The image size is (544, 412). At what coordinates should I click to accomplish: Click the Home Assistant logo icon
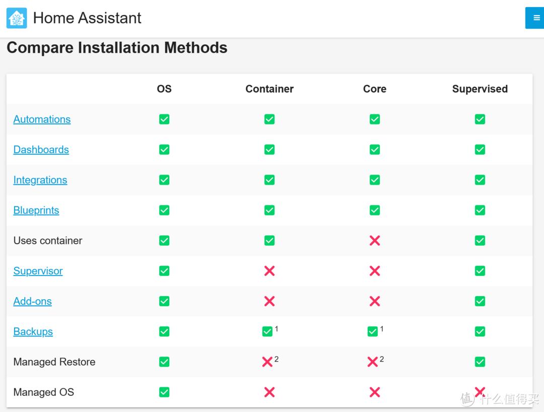(x=17, y=18)
